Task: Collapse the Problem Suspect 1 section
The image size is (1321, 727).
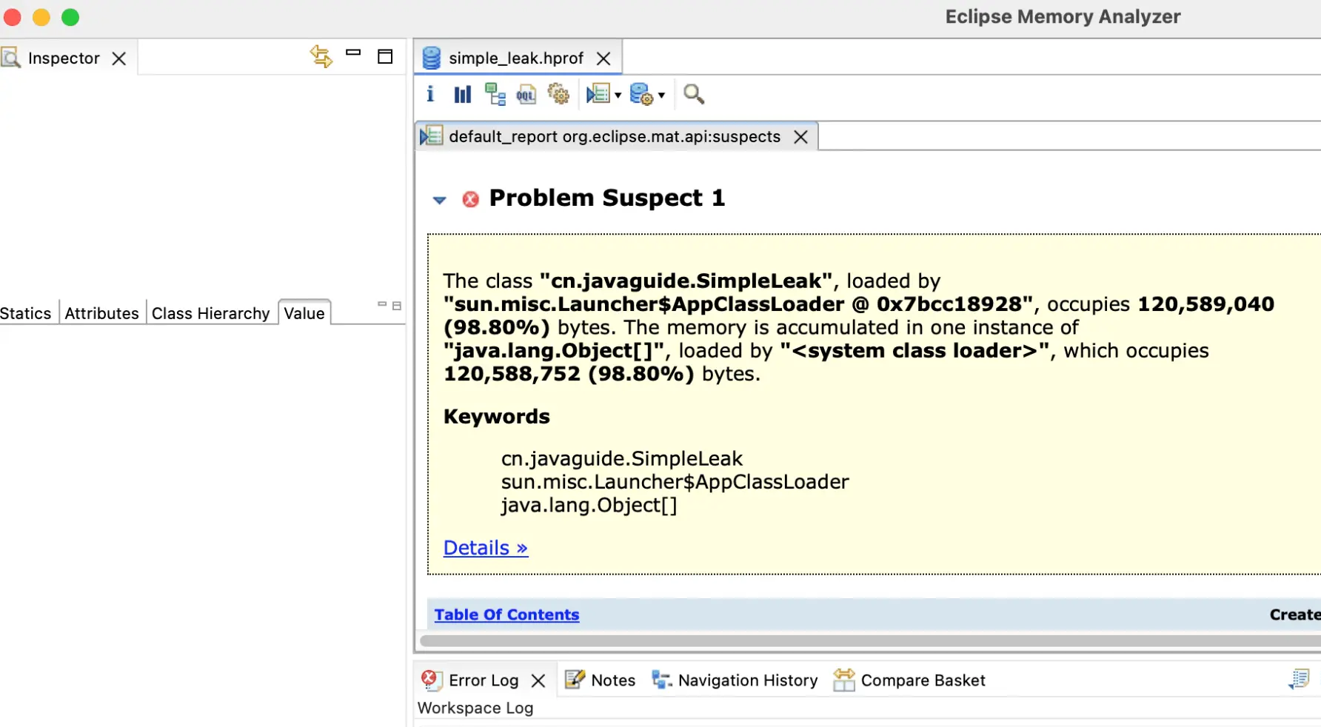Action: (x=440, y=200)
